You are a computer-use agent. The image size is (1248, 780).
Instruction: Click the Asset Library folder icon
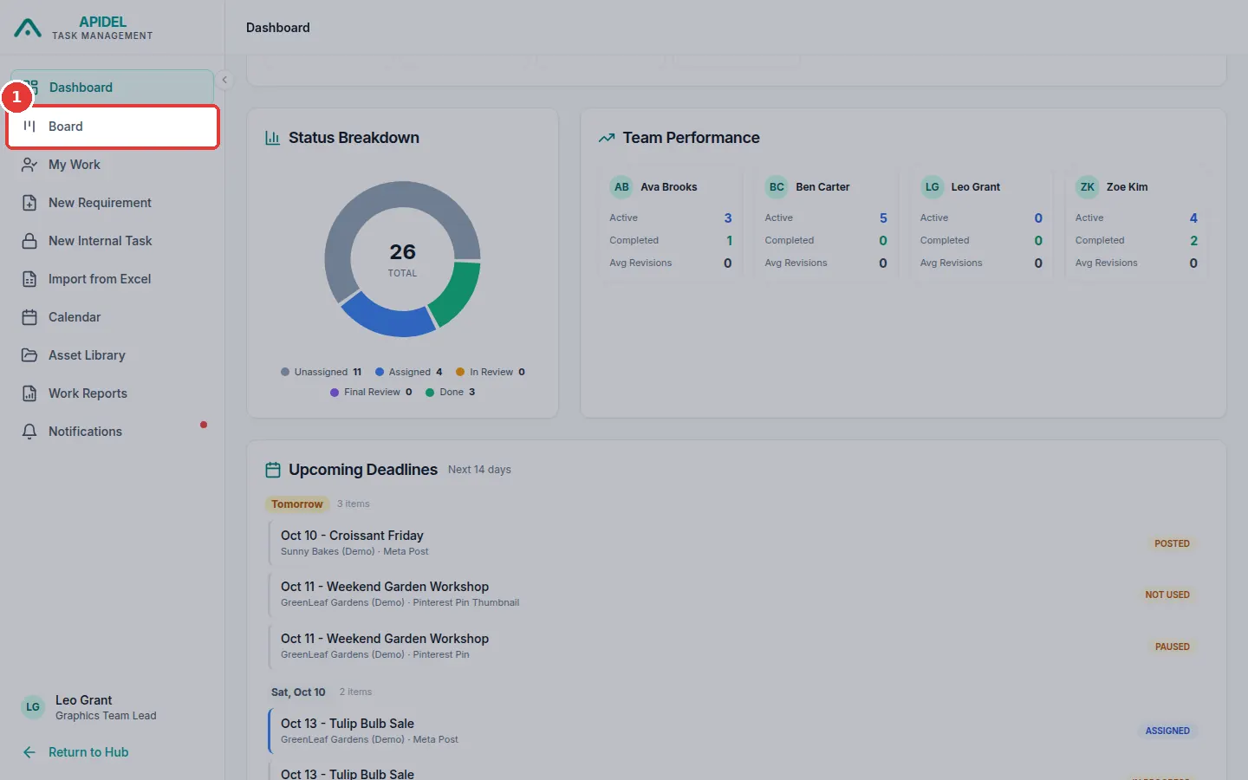tap(29, 355)
